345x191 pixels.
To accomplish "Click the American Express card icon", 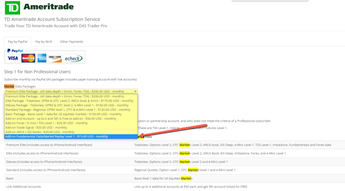I will click(42, 58).
